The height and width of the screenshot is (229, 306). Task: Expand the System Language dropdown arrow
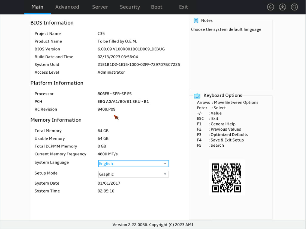click(165, 163)
